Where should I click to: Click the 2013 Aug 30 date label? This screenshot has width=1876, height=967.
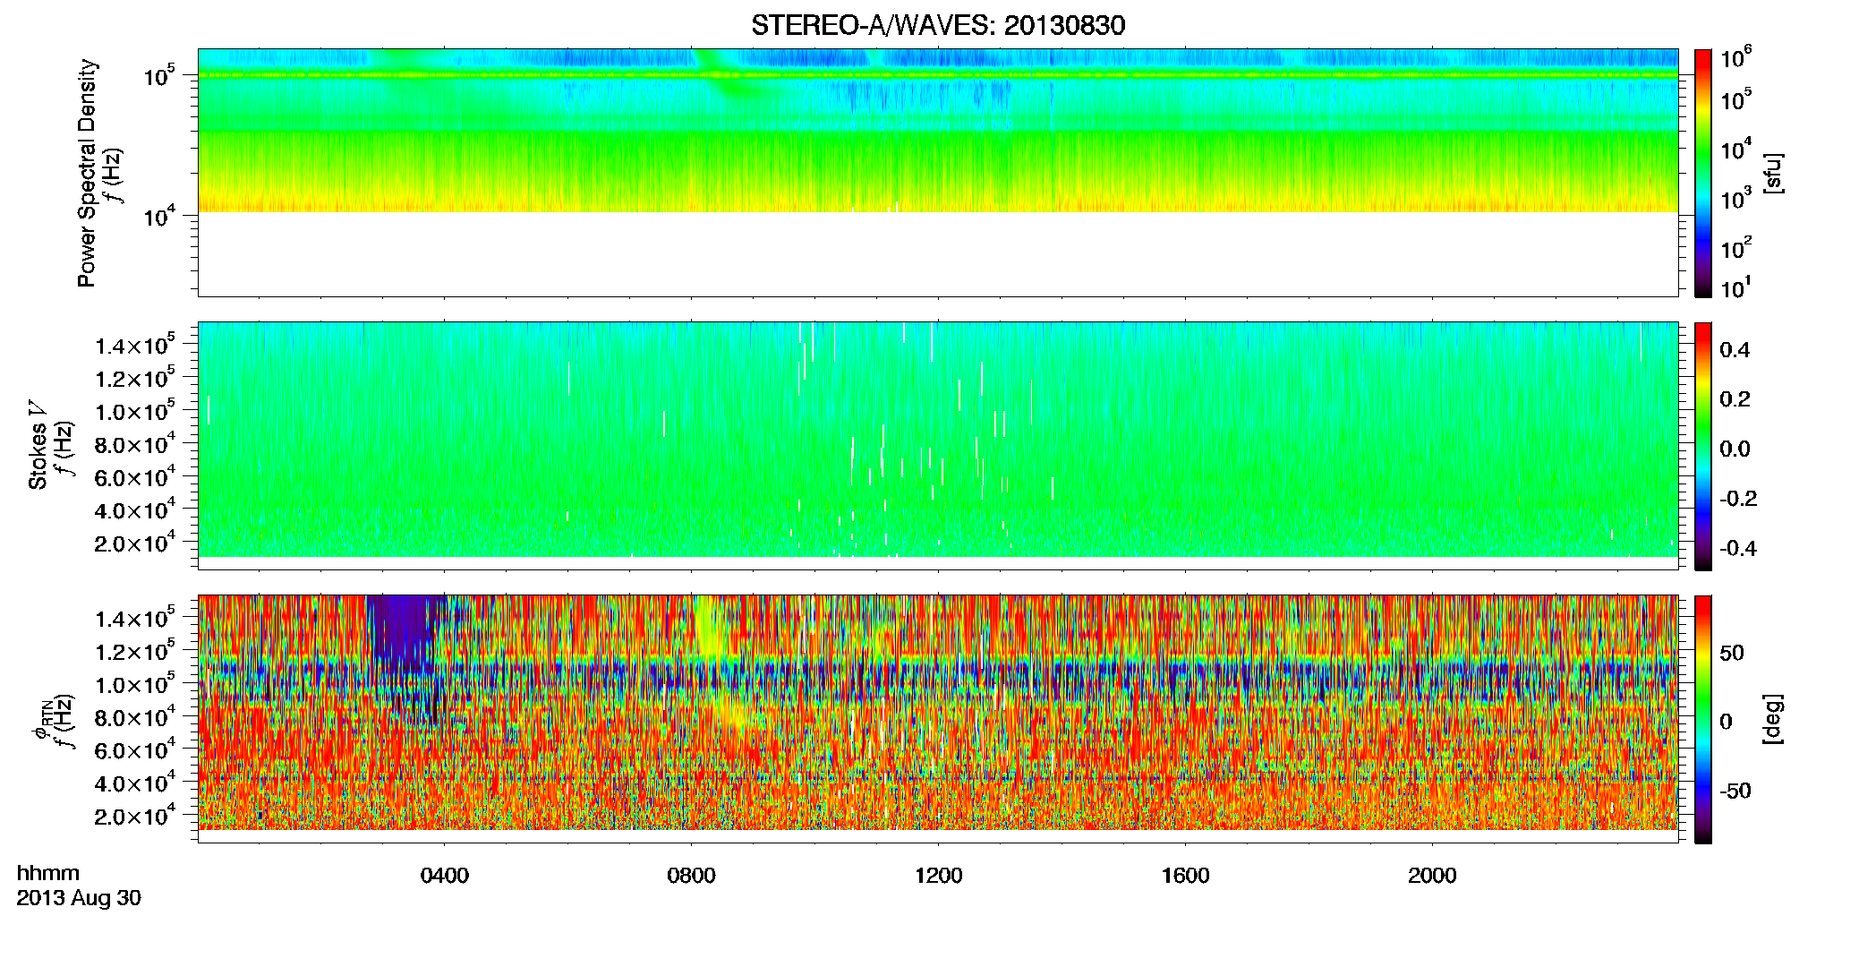[79, 898]
